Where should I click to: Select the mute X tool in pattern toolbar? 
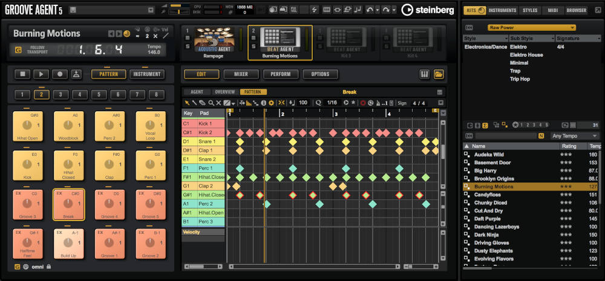218,103
